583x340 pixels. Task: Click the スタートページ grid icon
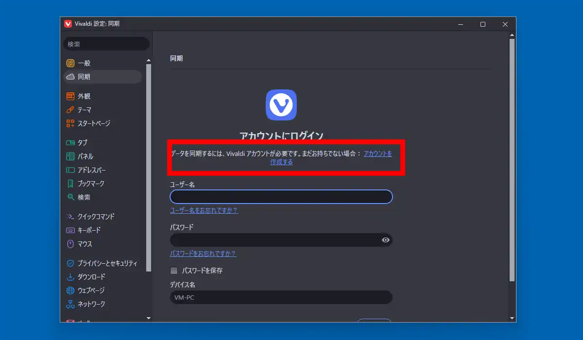(x=70, y=123)
